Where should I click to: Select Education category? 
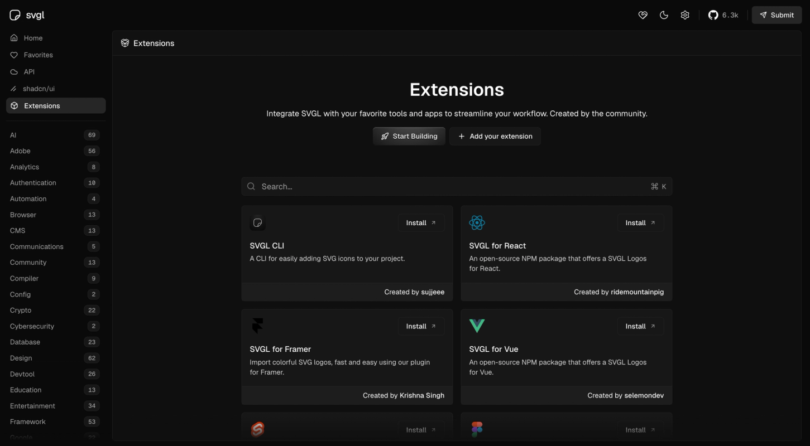(x=55, y=390)
